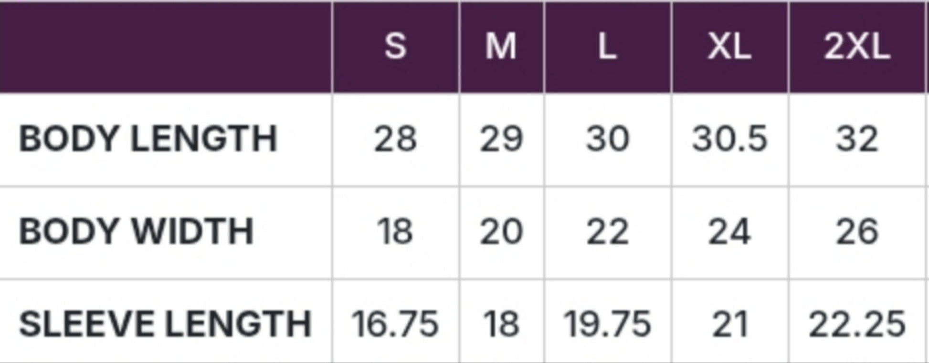Click body width value 18 for S

pyautogui.click(x=395, y=232)
